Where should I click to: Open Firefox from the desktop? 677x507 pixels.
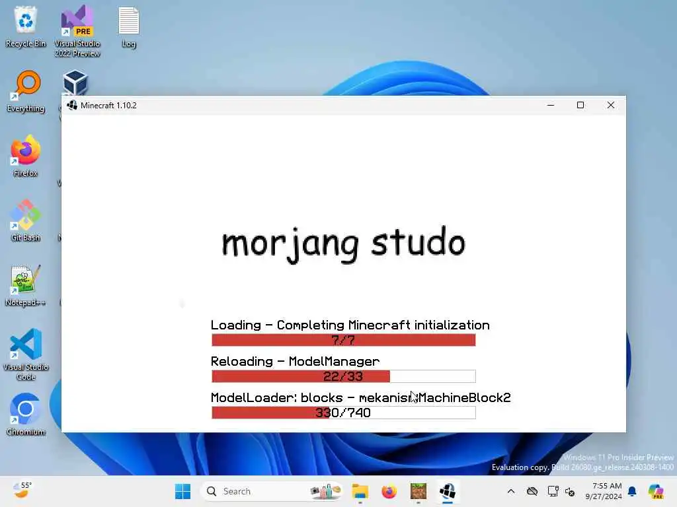(x=26, y=156)
